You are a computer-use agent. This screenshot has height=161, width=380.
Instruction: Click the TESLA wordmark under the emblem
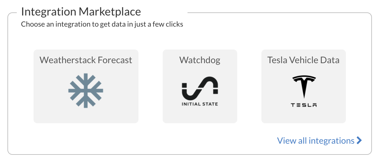point(304,105)
